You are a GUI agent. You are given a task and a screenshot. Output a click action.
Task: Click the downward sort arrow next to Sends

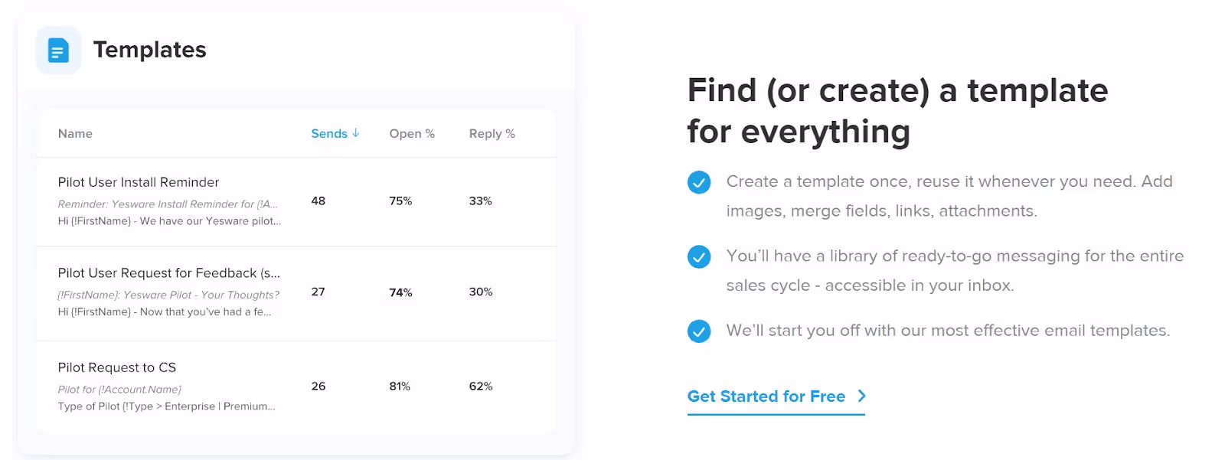point(357,132)
